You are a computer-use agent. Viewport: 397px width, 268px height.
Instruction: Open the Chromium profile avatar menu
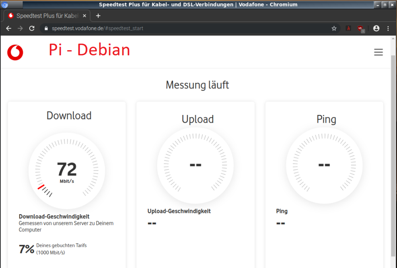pyautogui.click(x=376, y=28)
